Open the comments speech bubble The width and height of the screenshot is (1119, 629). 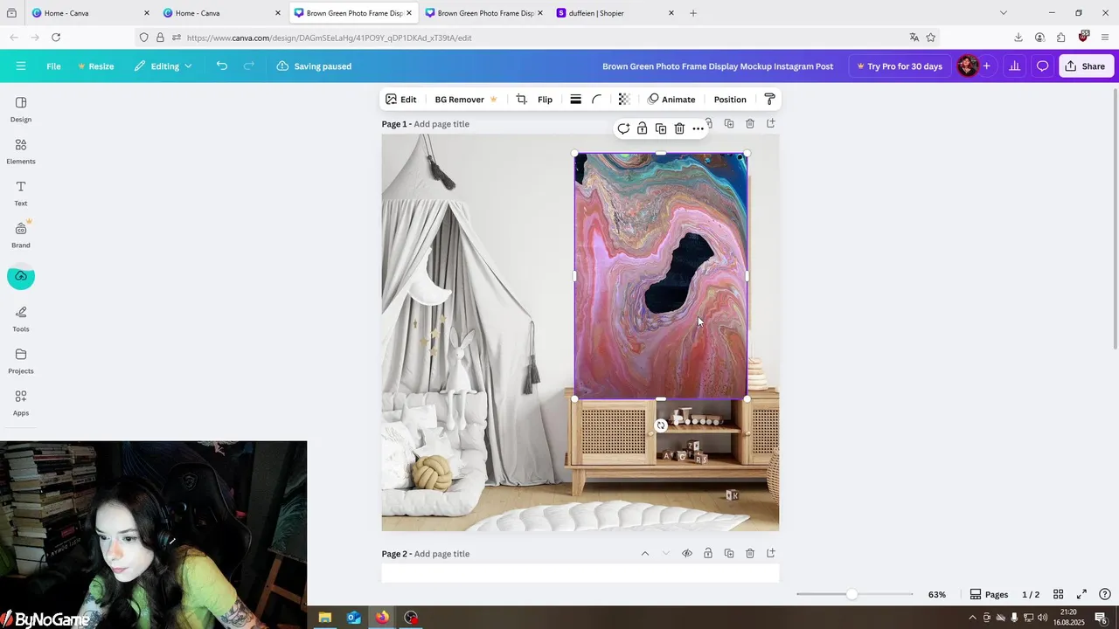pos(1042,66)
